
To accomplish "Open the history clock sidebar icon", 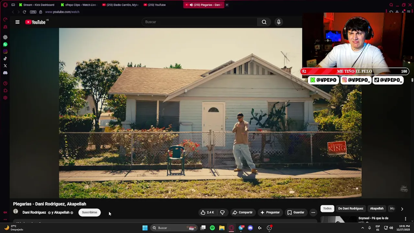I will pyautogui.click(x=5, y=83).
